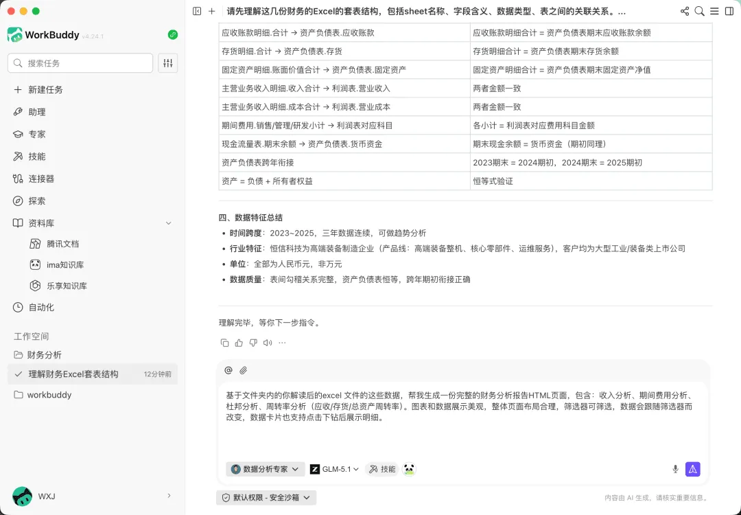The image size is (741, 515).
Task: Open the list menu icon in header
Action: (x=714, y=12)
